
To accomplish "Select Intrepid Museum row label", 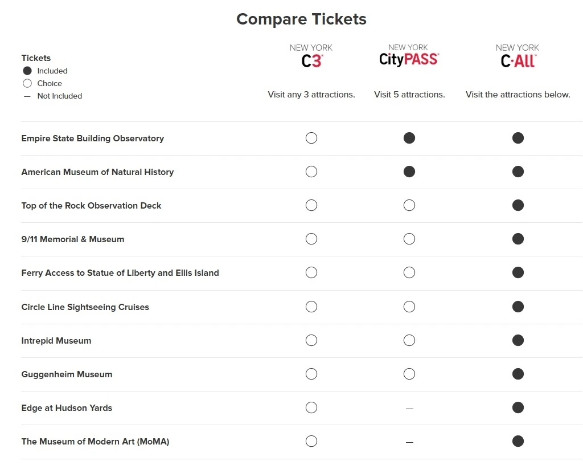I will point(56,341).
